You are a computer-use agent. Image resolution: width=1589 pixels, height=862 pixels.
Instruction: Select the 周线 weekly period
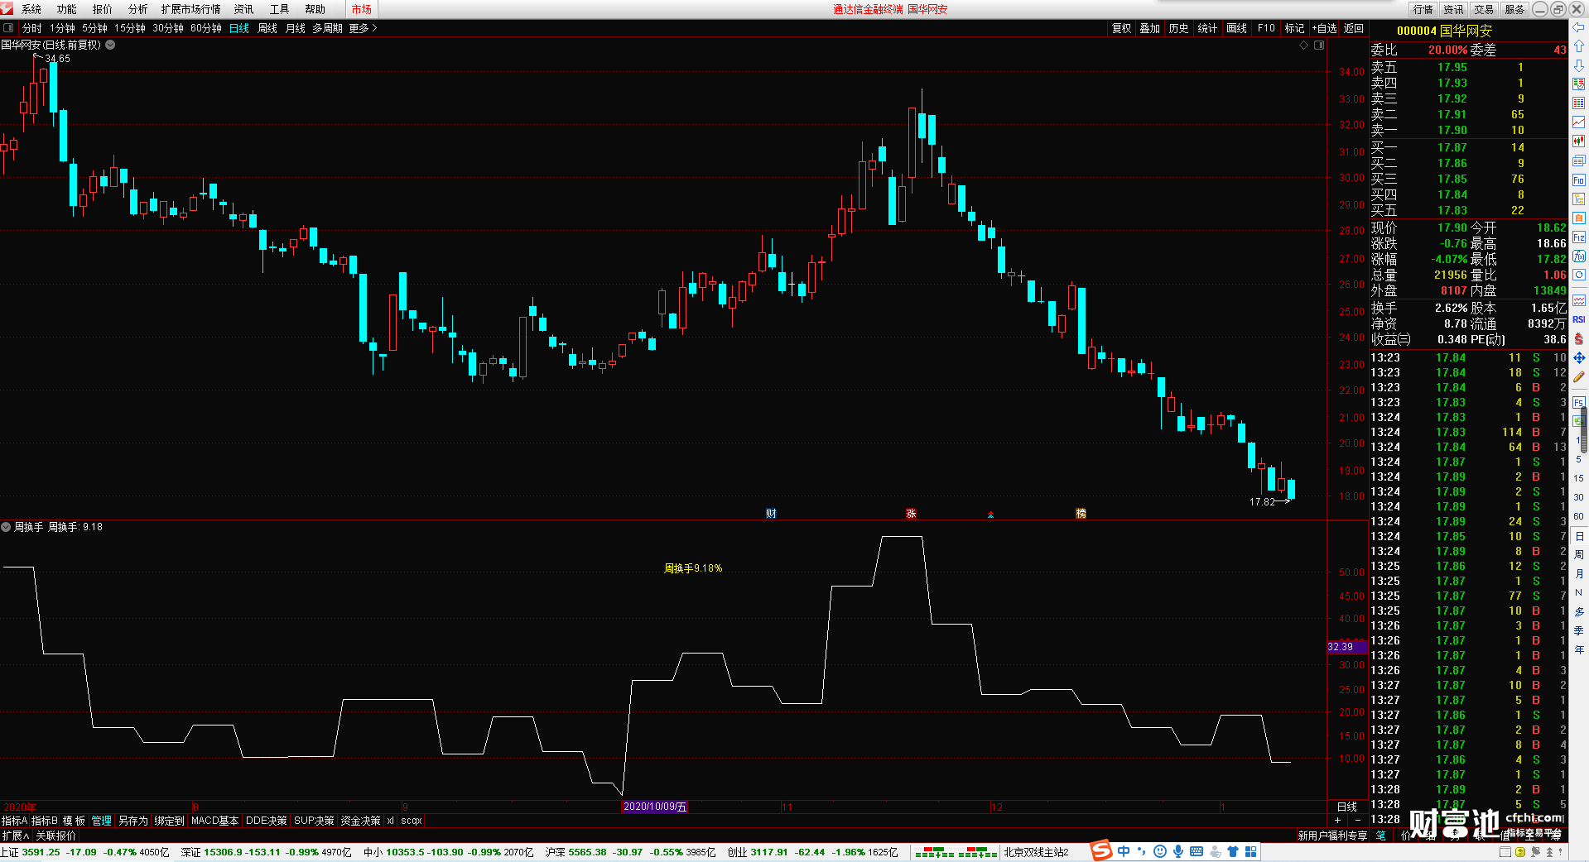267,28
